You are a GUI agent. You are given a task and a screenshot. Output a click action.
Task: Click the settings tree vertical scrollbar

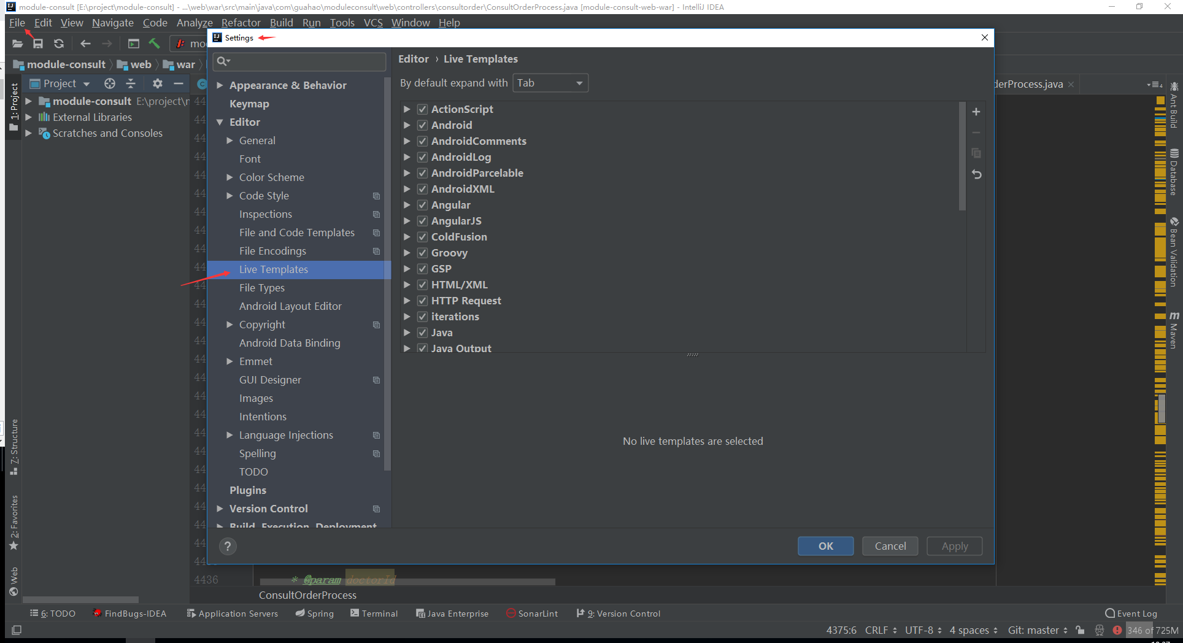(387, 274)
